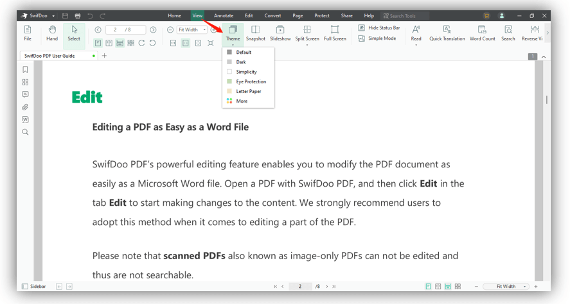Image resolution: width=570 pixels, height=304 pixels.
Task: Open Word Count tool
Action: 483,33
